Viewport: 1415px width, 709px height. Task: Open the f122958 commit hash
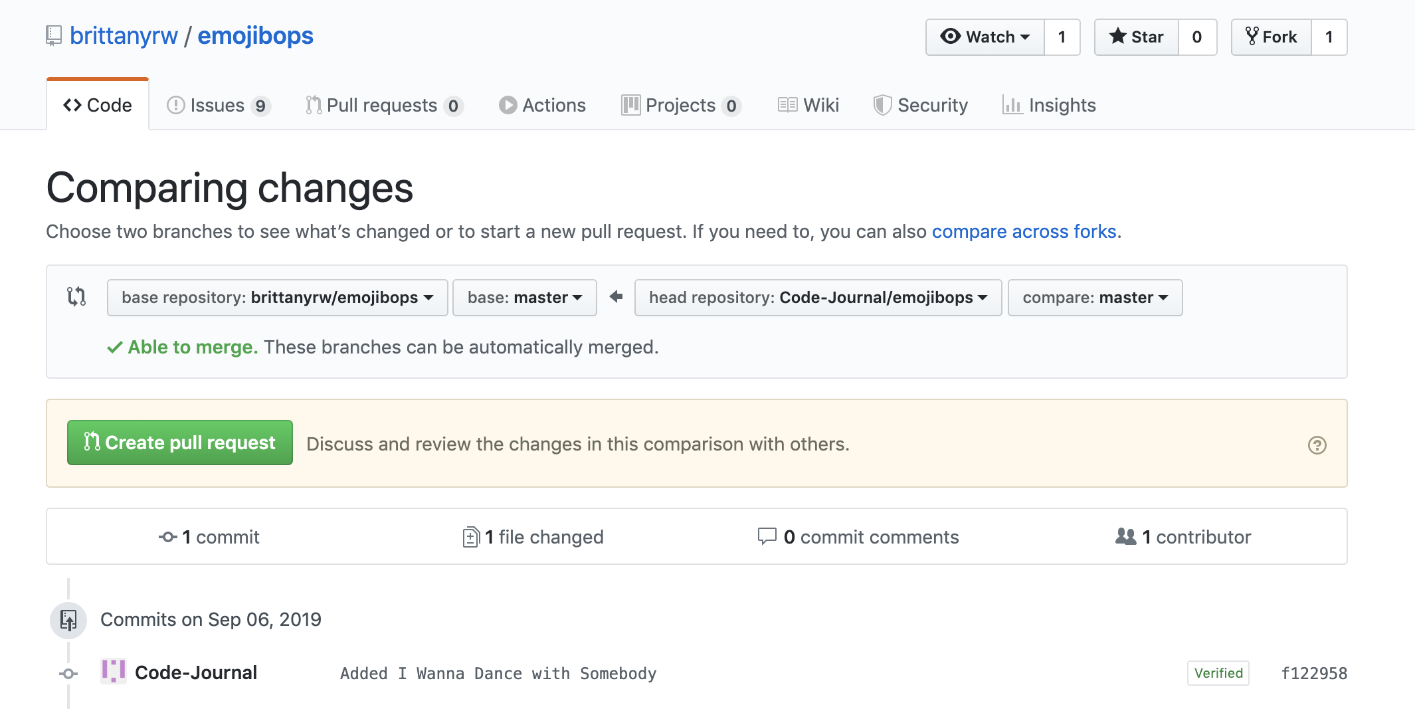click(1313, 673)
